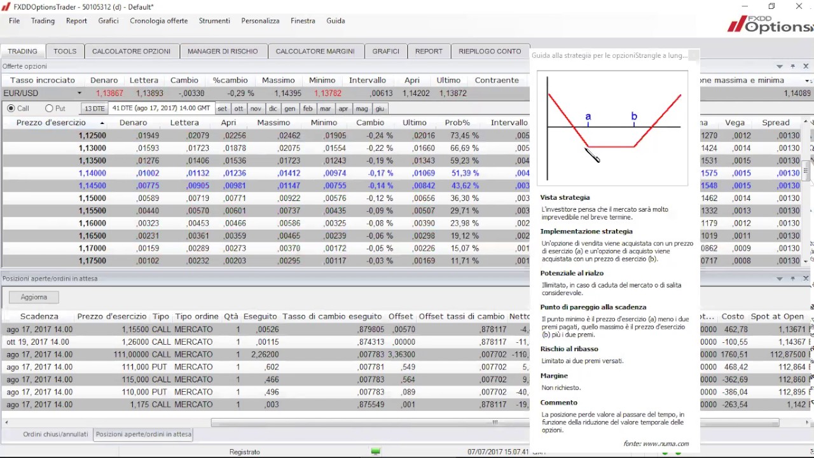Screen dimensions: 814x458
Task: Open the Finestra menu
Action: (x=303, y=21)
